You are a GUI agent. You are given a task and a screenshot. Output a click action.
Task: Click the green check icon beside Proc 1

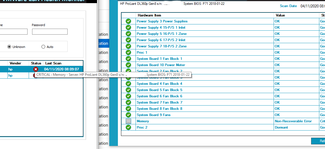pyautogui.click(x=128, y=53)
